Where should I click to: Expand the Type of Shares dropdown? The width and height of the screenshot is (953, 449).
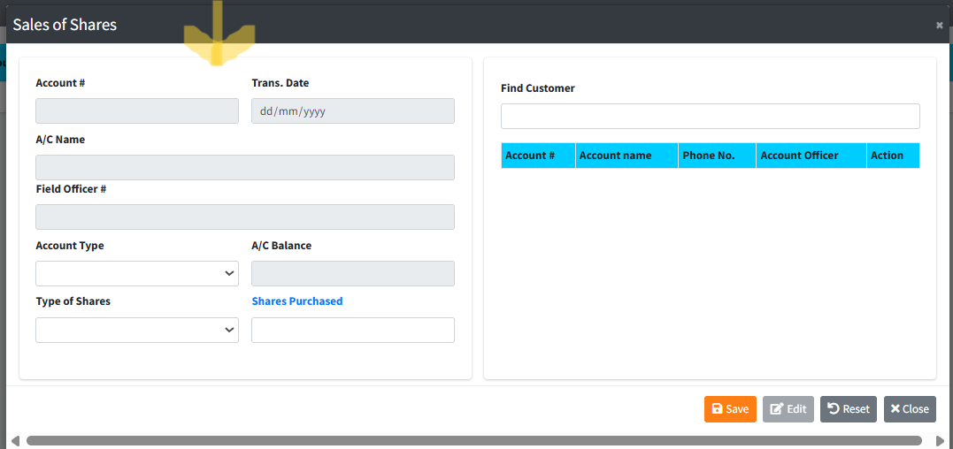tap(137, 330)
